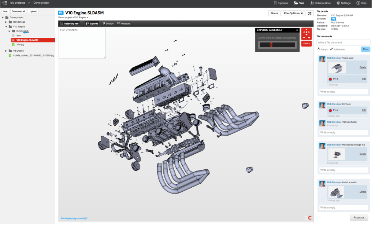Open the Collaborators tab
Screen dimensions: 375x228
[x=320, y=3]
